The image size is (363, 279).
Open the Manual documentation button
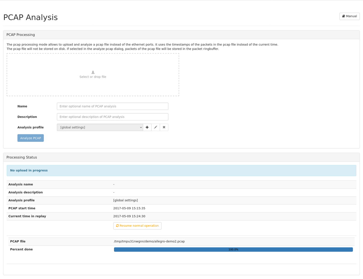pos(349,16)
